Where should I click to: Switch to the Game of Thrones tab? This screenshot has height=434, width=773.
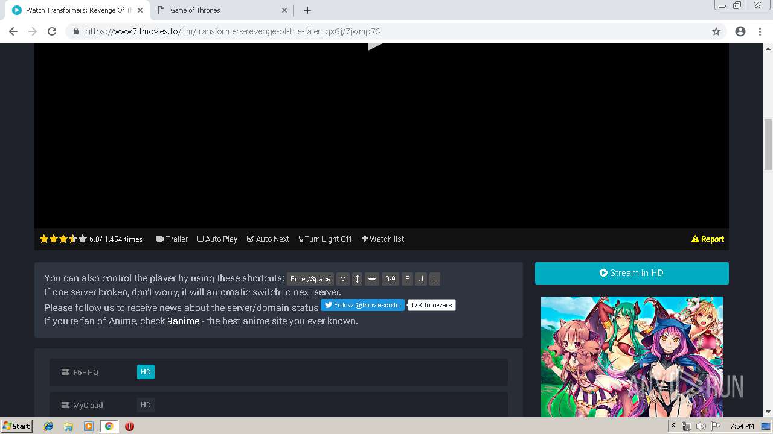(222, 10)
